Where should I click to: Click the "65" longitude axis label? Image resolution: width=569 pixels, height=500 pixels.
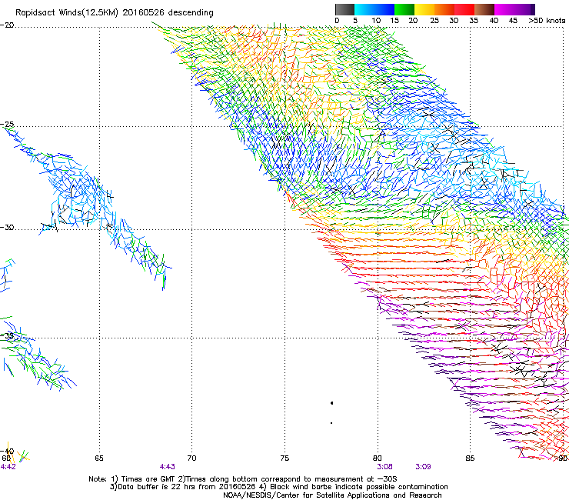tap(99, 458)
